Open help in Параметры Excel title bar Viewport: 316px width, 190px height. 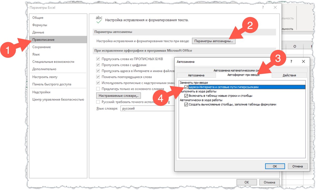click(263, 8)
